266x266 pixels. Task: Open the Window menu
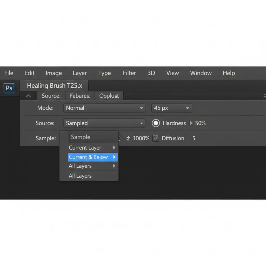(201, 73)
